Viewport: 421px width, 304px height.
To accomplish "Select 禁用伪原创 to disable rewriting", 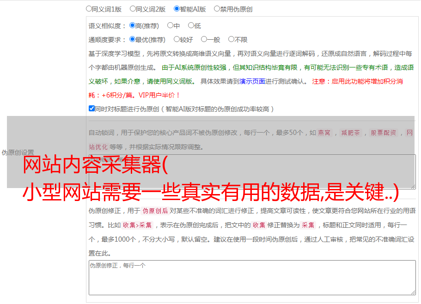I will coord(217,9).
